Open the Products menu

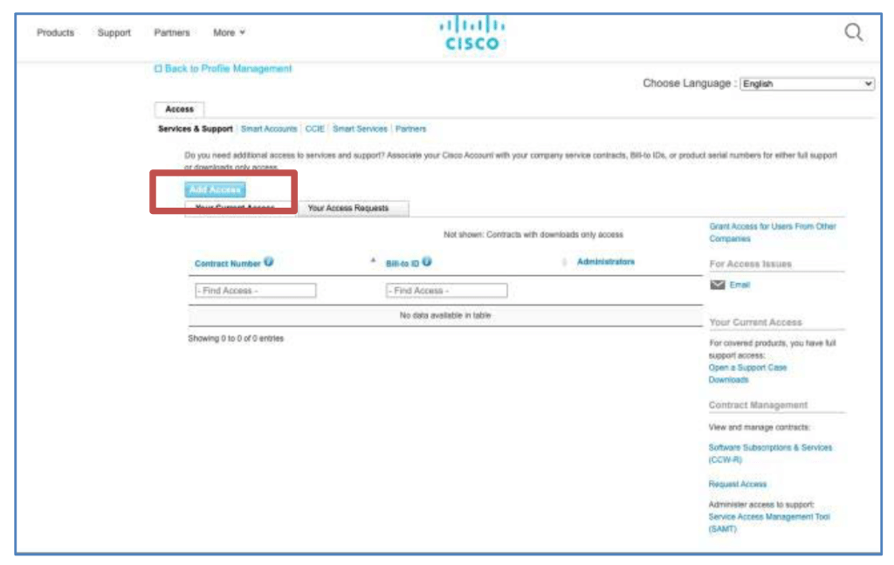(55, 33)
